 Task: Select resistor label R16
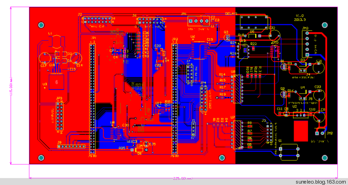click(x=290, y=91)
